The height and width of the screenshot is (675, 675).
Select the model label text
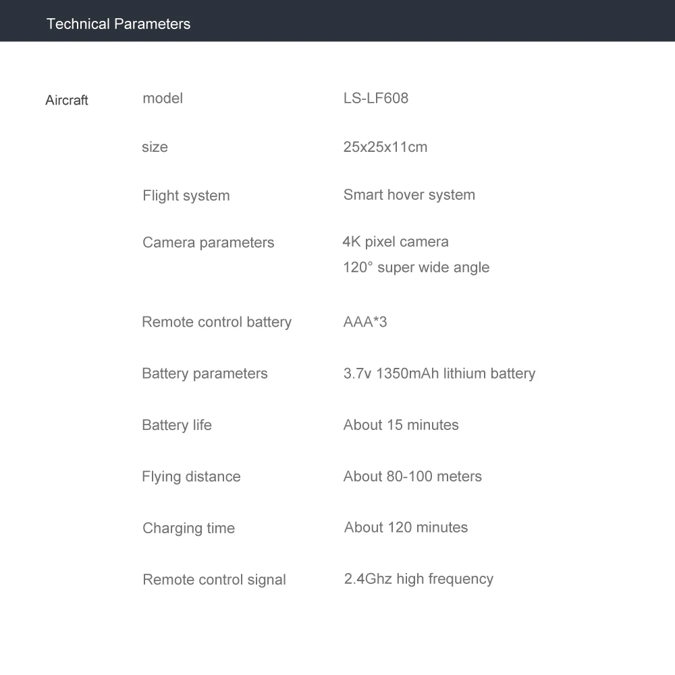point(163,99)
